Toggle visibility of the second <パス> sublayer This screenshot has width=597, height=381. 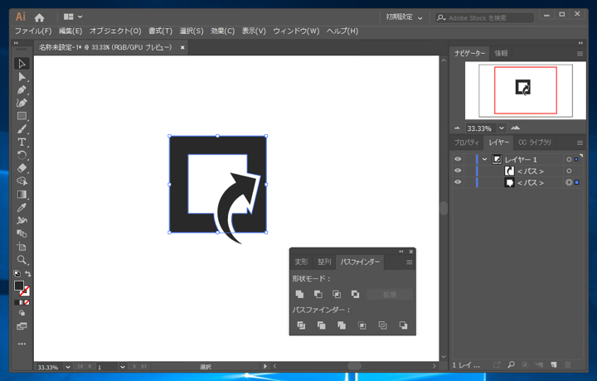[x=458, y=182]
